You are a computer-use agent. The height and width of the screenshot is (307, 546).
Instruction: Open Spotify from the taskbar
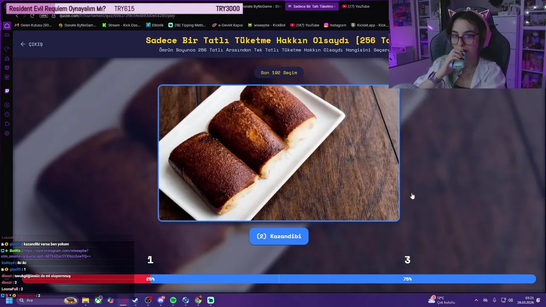pos(173,300)
